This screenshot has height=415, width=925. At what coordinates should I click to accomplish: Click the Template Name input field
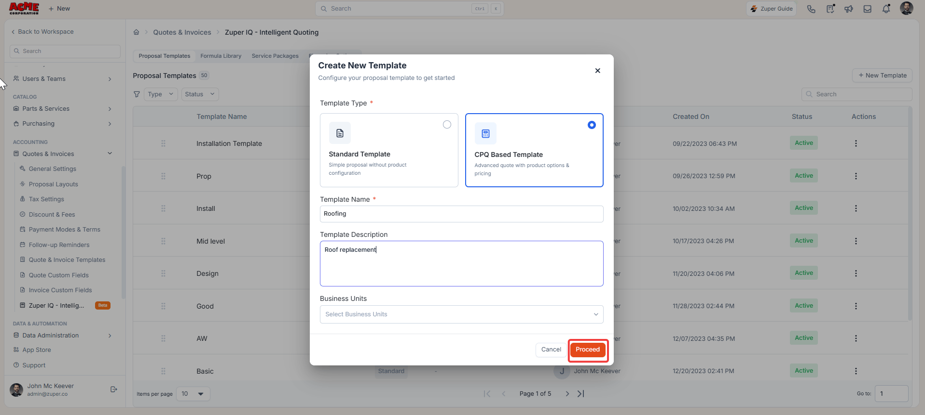pyautogui.click(x=461, y=214)
